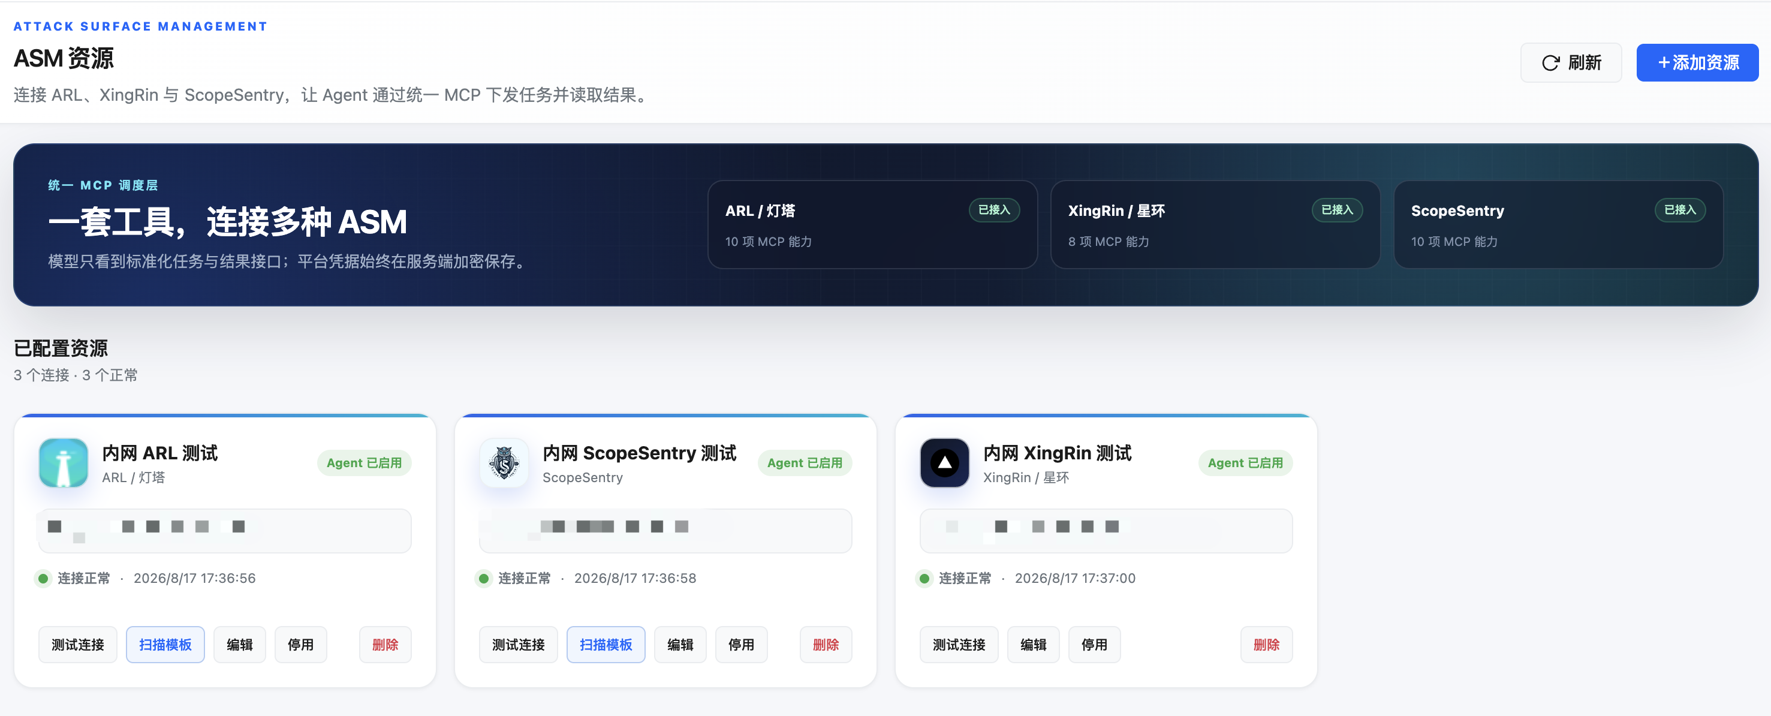Click 已接入 badge on ARL / 灯塔 tile

[994, 210]
